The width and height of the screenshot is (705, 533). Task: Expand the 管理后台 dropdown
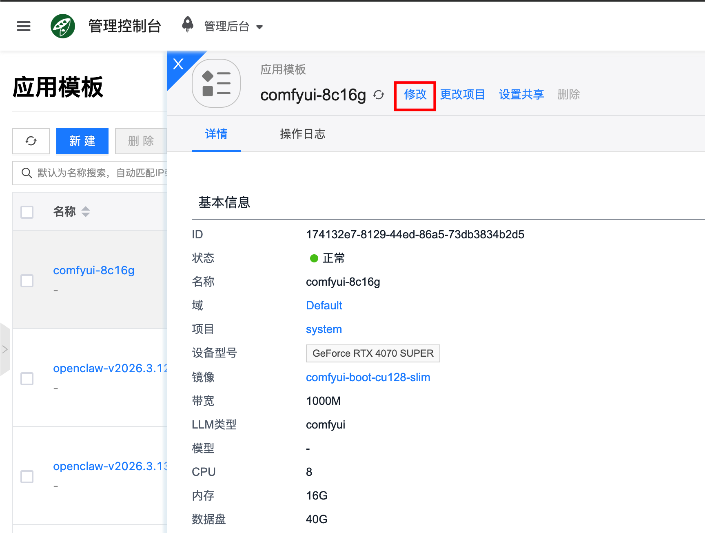pos(259,27)
